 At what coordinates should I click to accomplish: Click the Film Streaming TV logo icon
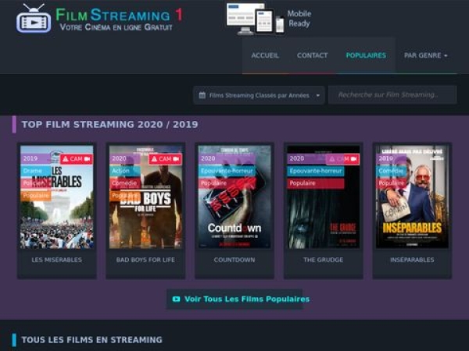34,19
